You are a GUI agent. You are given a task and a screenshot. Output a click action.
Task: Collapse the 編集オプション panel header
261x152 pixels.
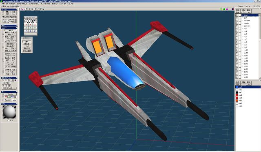(9, 78)
